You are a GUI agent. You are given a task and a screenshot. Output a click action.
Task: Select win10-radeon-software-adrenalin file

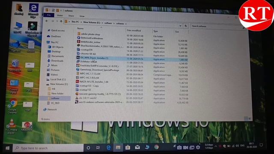click(99, 102)
